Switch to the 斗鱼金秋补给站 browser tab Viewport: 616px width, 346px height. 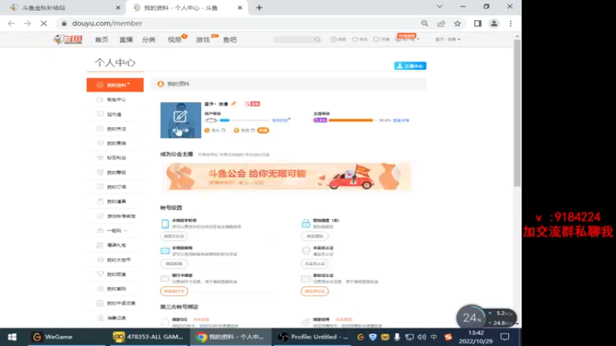[65, 8]
